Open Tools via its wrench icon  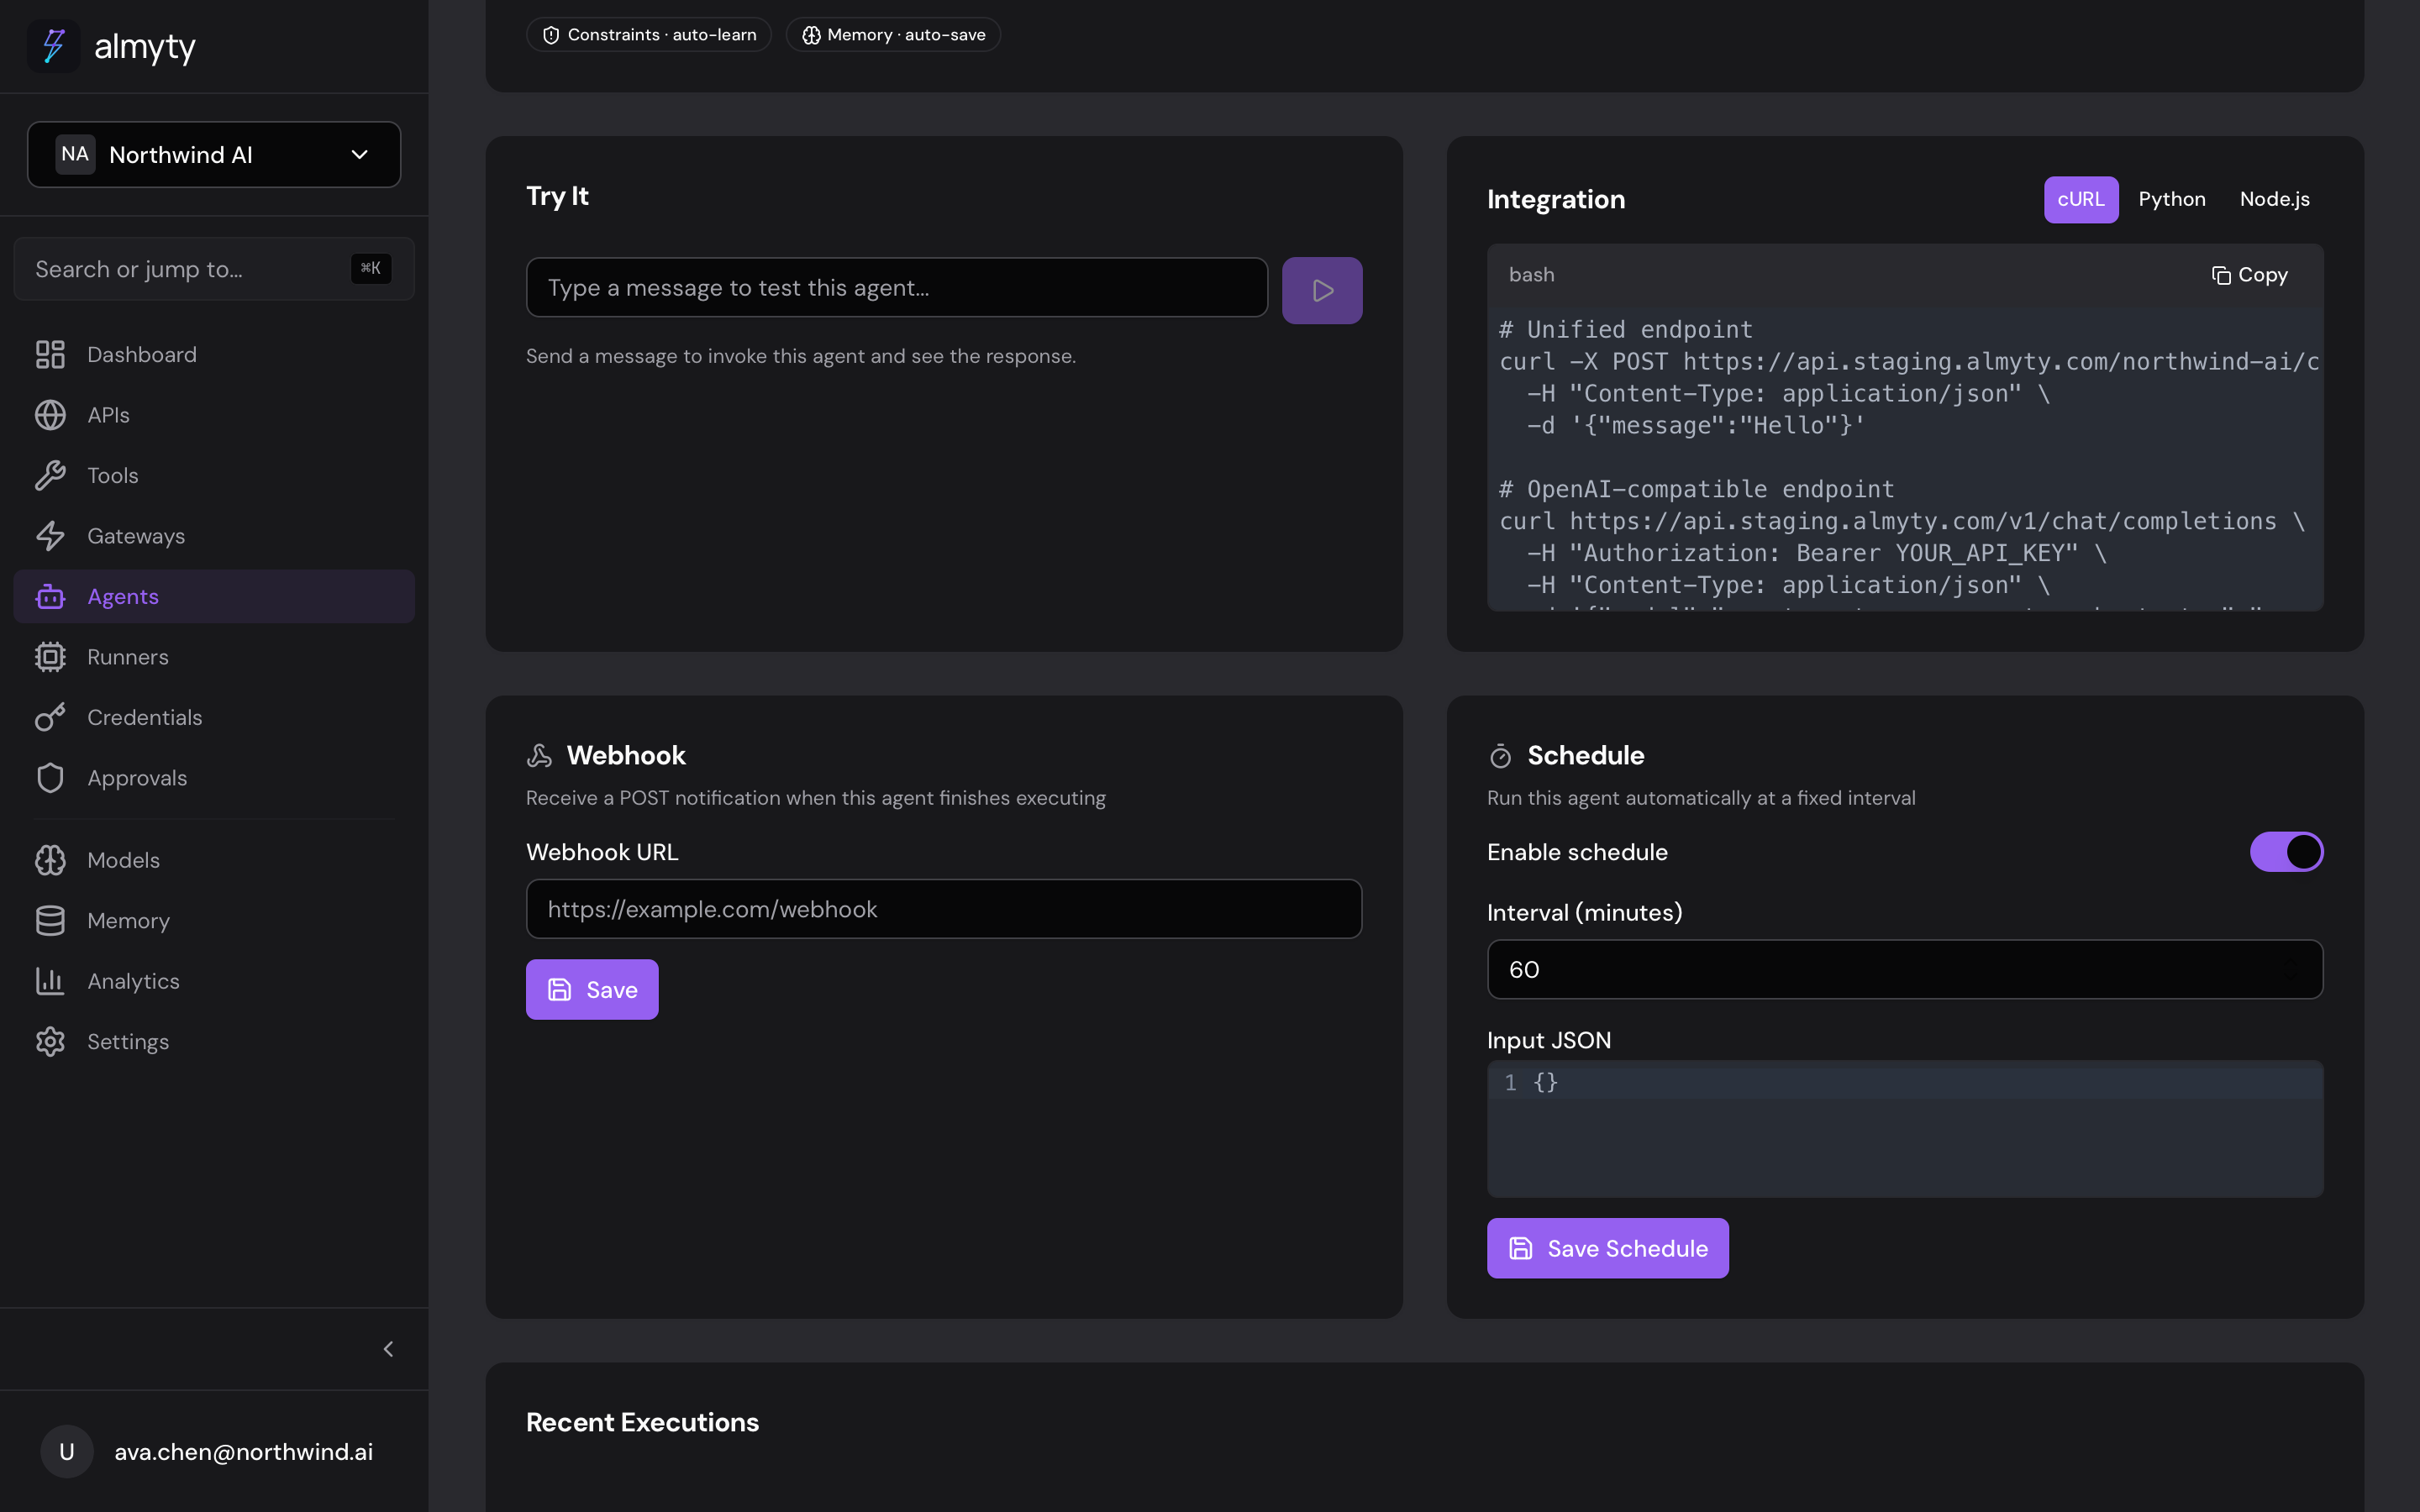click(50, 475)
